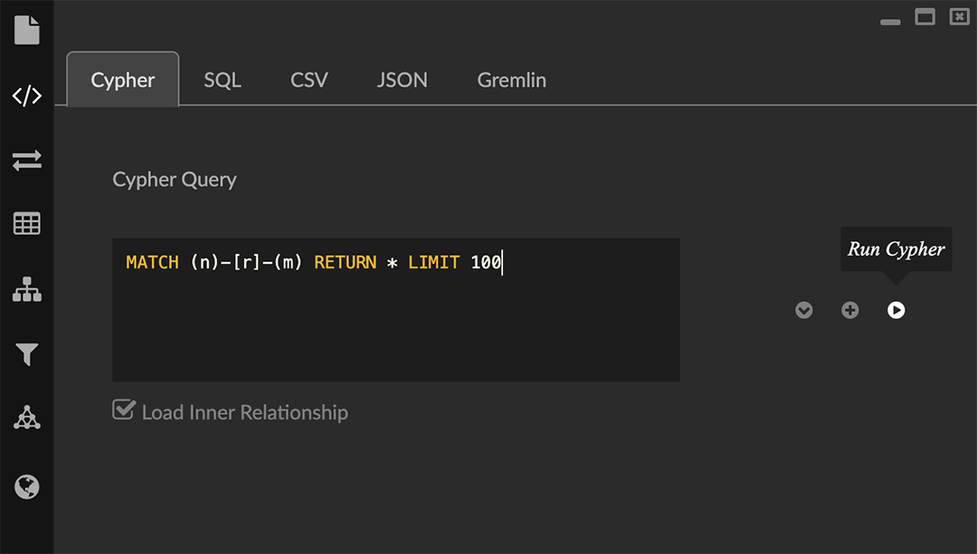977x554 pixels.
Task: Select the Gremlin tab
Action: coord(512,80)
